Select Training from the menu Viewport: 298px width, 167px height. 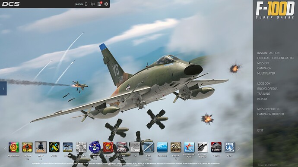tap(263, 94)
